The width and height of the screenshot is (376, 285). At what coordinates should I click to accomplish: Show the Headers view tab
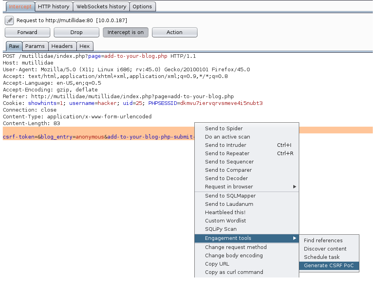(62, 46)
